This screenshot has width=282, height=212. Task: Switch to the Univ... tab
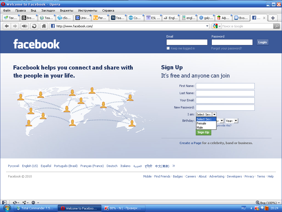click(83, 18)
